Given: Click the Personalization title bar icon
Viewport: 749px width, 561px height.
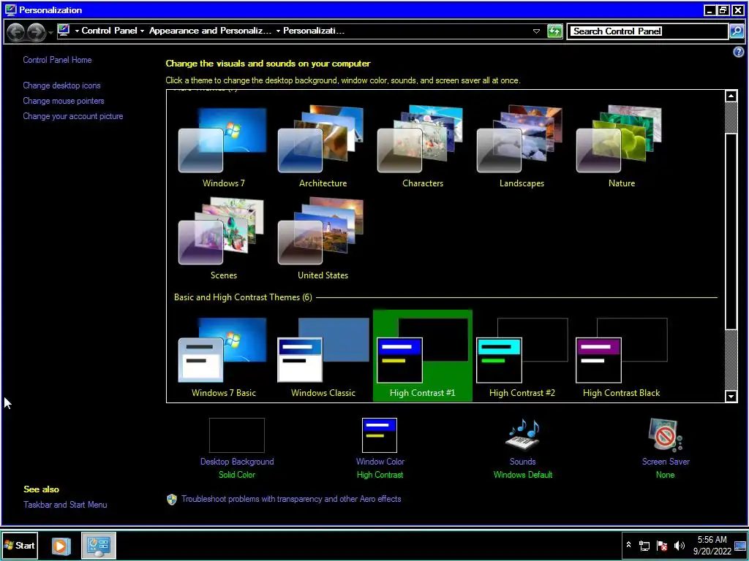Looking at the screenshot, I should tap(10, 9).
